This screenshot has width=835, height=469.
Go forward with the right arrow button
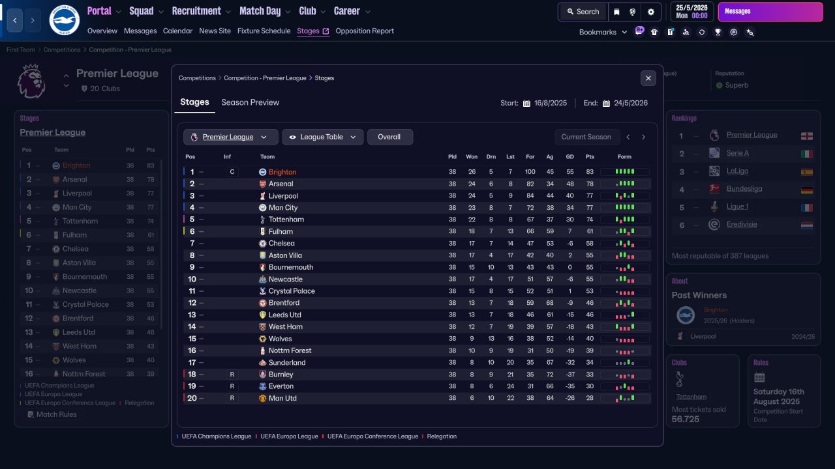[x=33, y=20]
